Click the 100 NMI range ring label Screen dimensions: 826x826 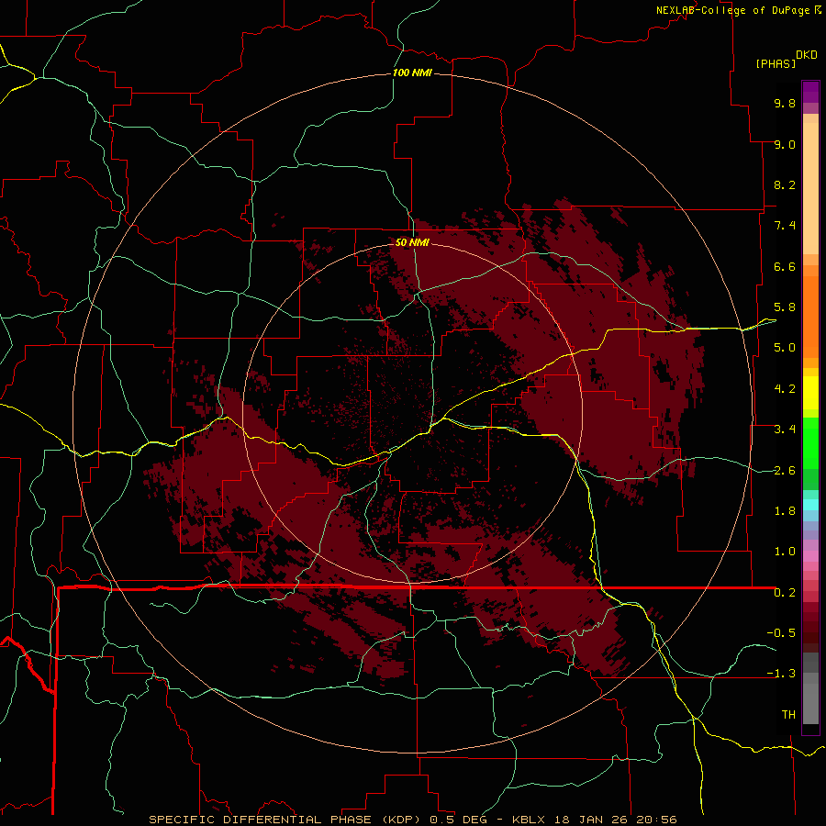pos(412,73)
